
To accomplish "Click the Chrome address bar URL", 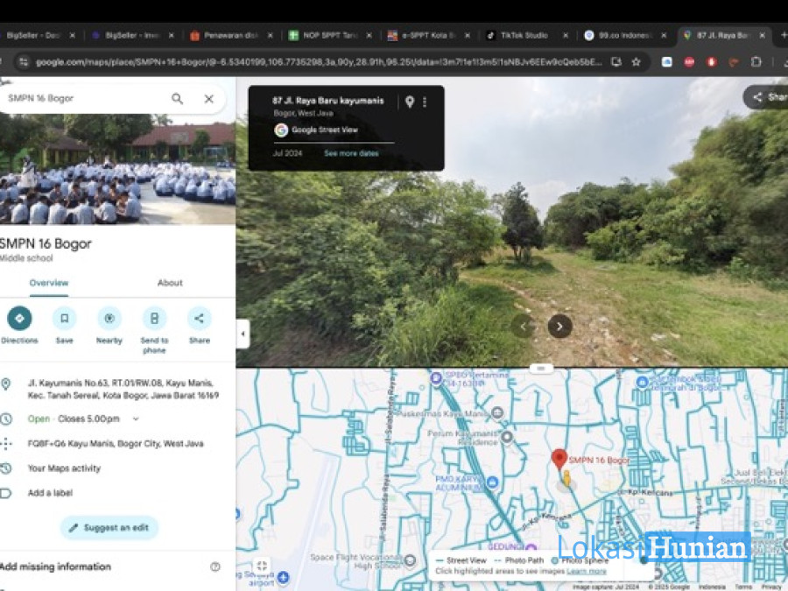I will pos(319,62).
